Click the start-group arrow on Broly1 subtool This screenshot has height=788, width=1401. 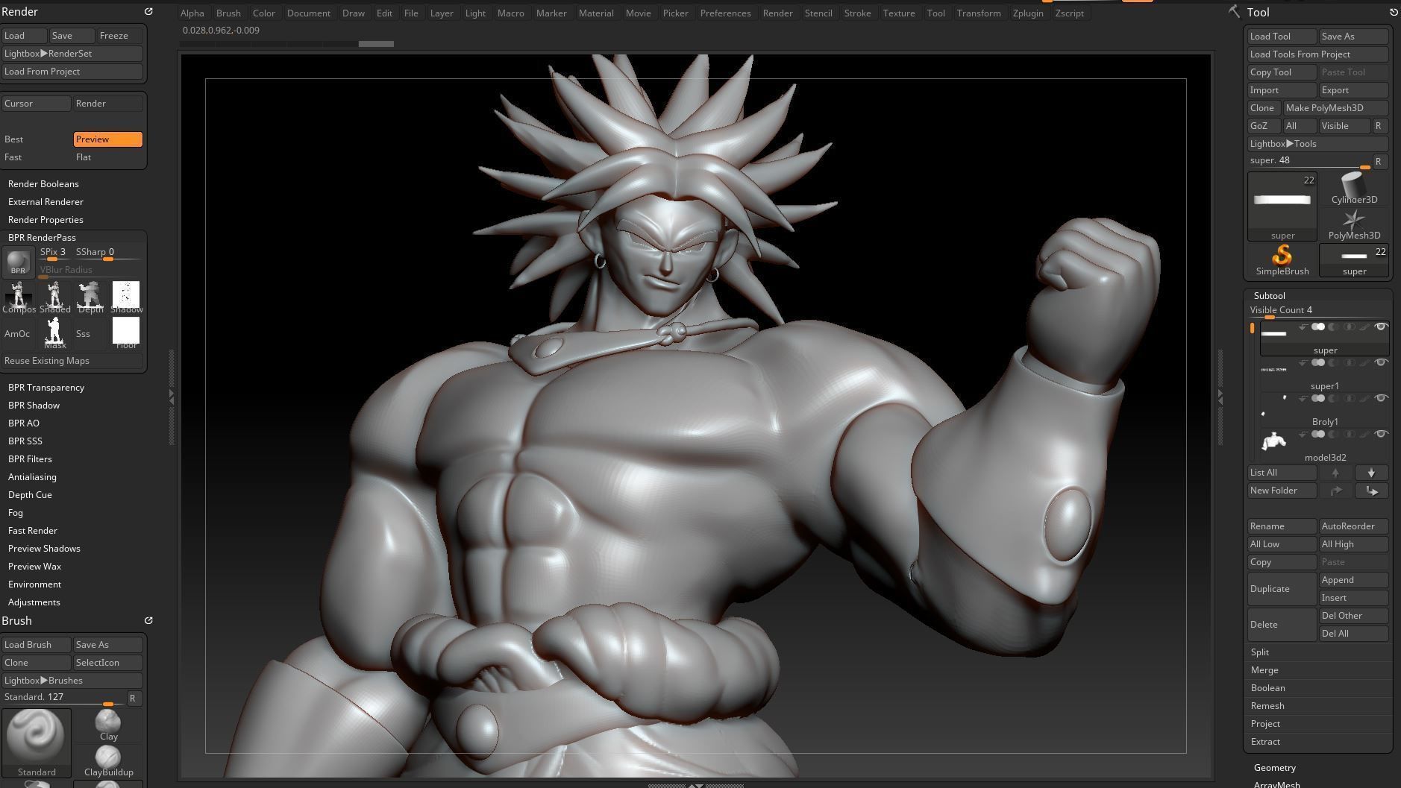point(1303,399)
